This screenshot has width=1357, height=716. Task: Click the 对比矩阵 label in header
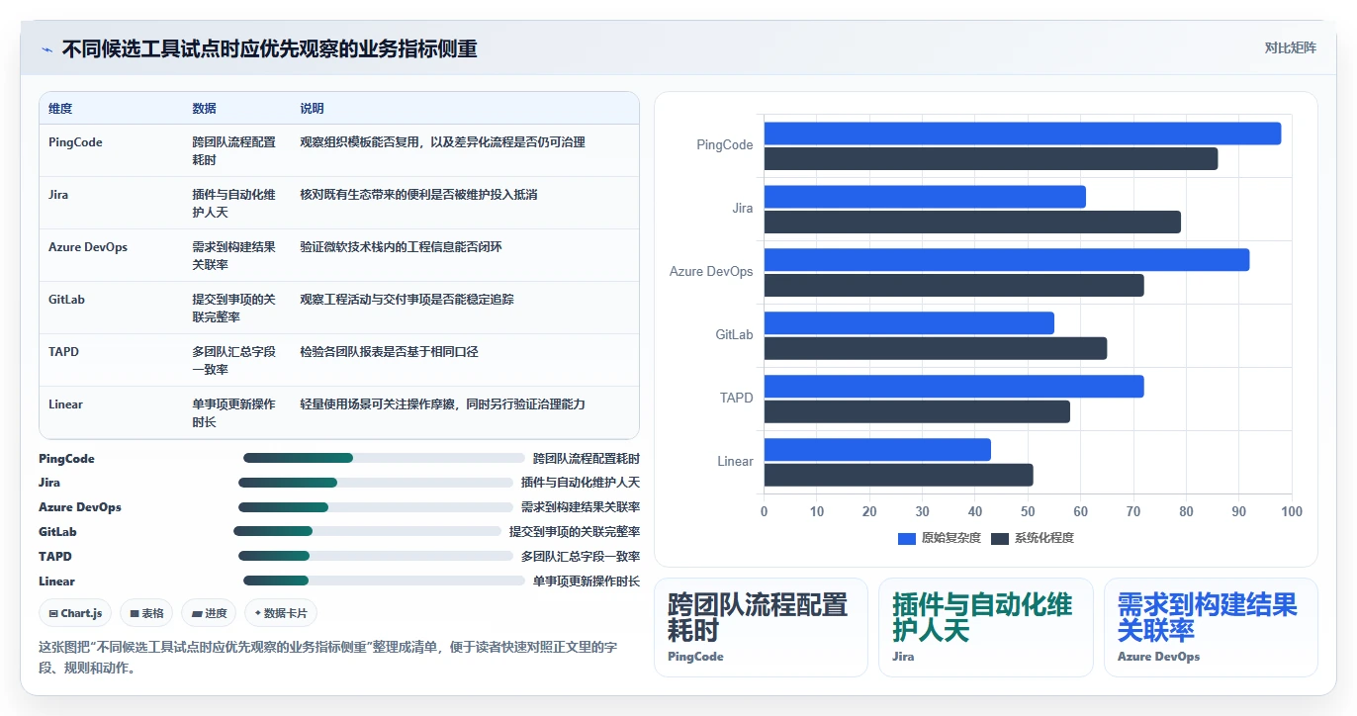coord(1291,47)
